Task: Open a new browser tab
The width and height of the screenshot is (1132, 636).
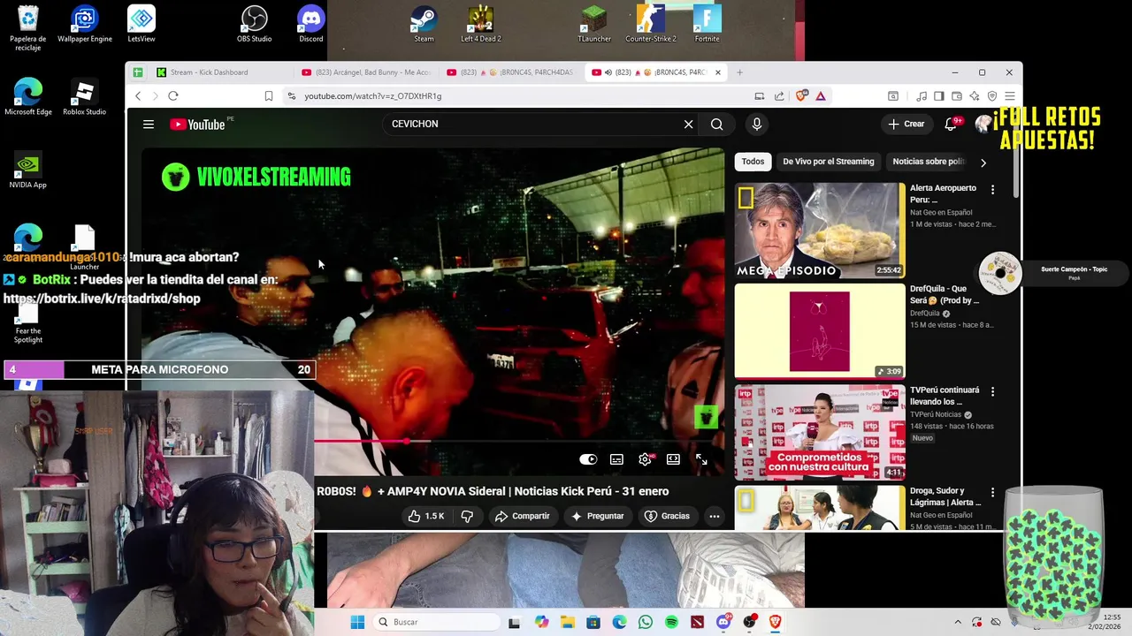Action: point(739,72)
